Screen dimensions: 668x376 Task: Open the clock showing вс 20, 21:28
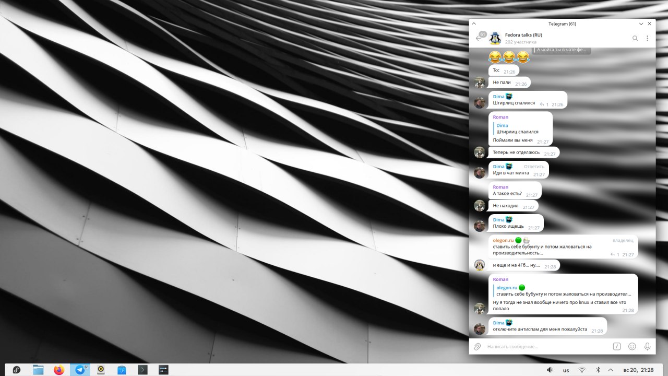pyautogui.click(x=639, y=370)
